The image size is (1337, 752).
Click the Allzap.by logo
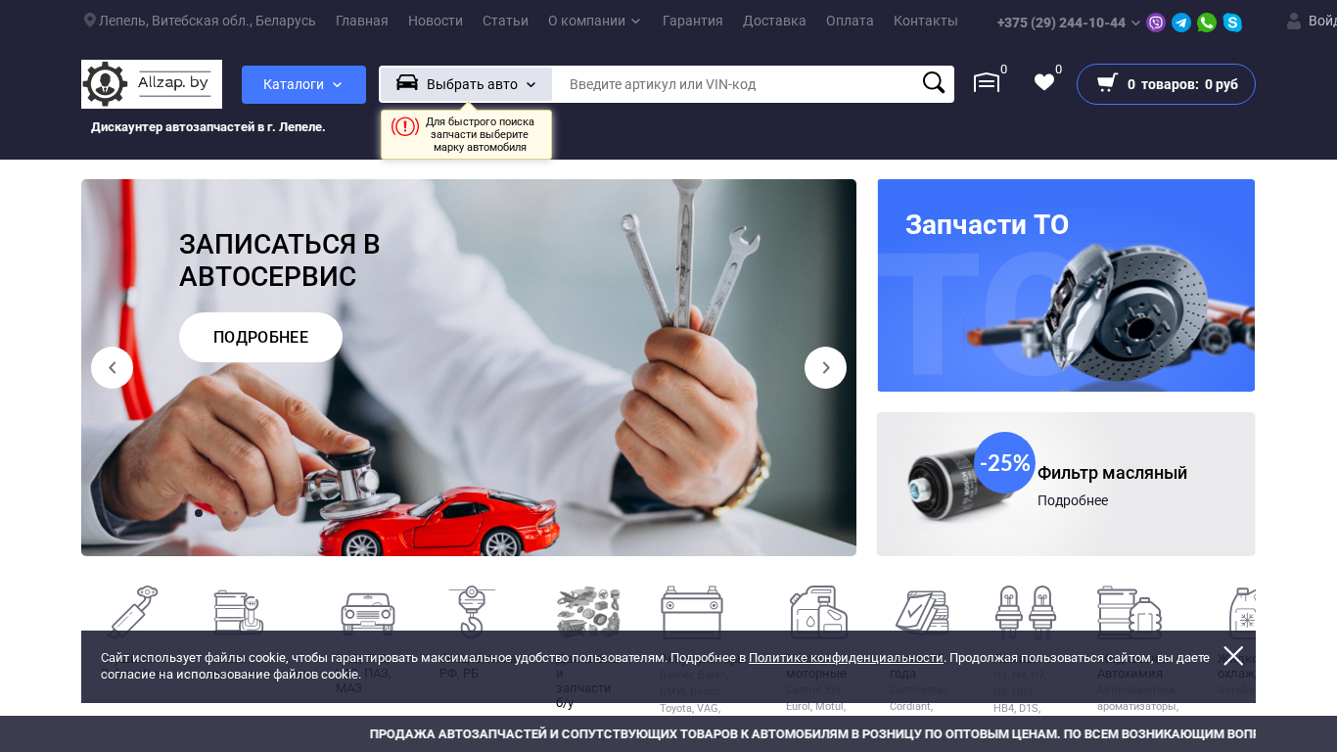pyautogui.click(x=152, y=84)
